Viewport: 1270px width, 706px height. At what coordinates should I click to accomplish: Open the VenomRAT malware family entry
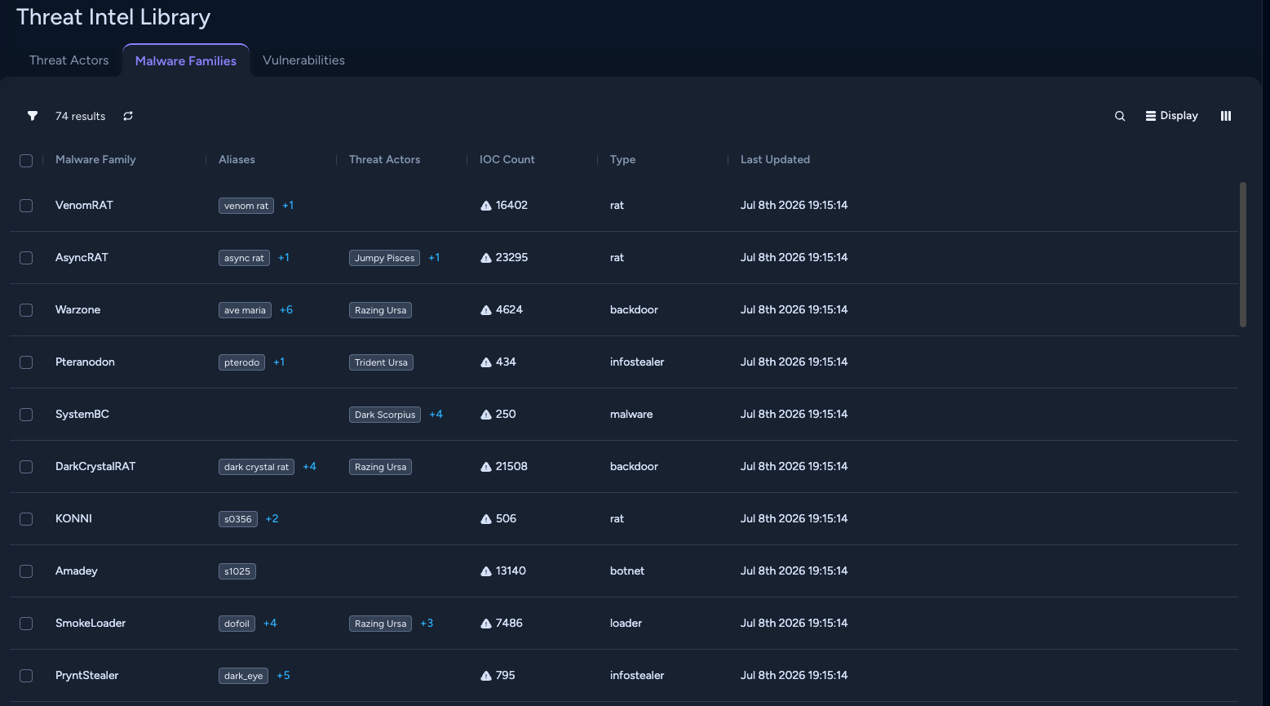(84, 205)
